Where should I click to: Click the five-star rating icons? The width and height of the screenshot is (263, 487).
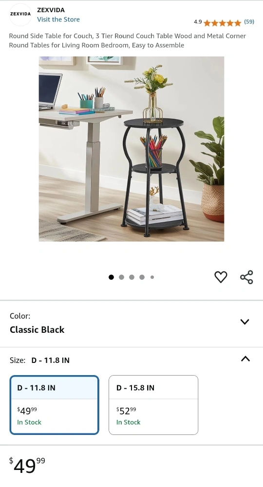click(x=222, y=22)
